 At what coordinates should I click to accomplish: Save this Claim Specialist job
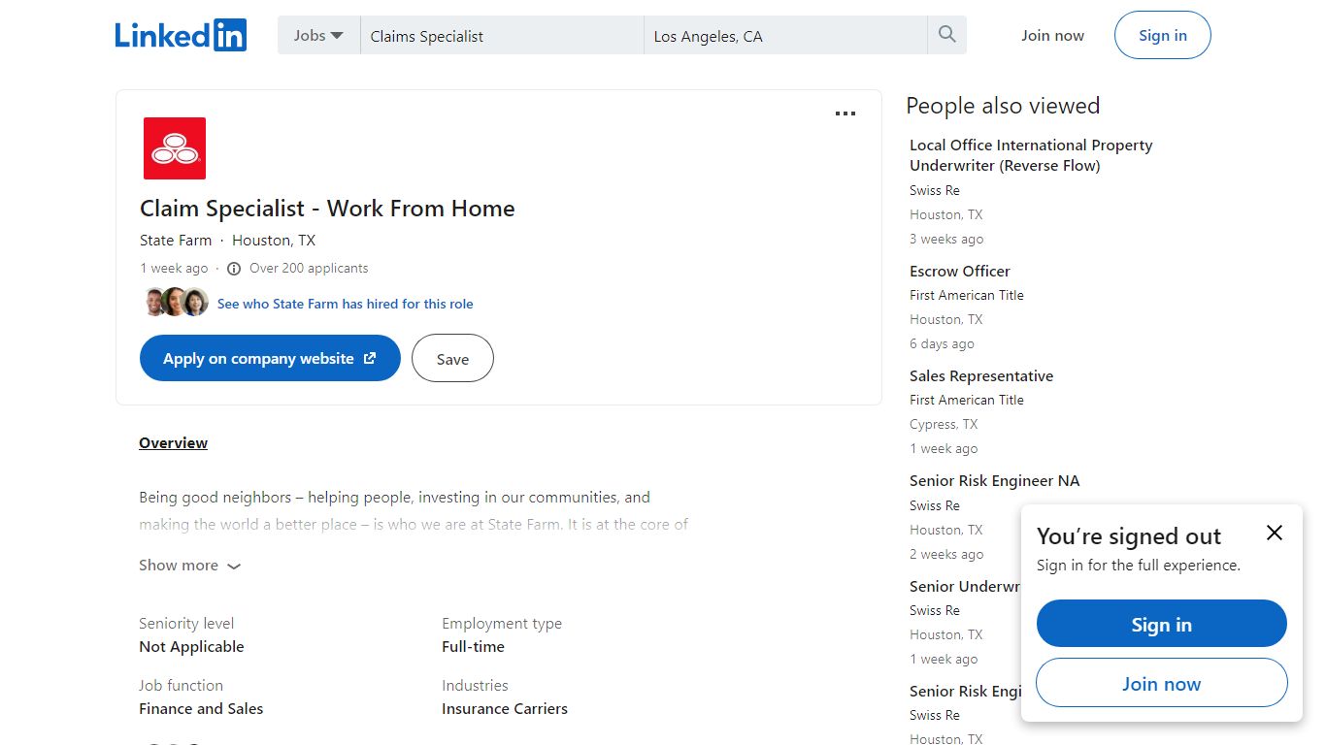pos(452,358)
